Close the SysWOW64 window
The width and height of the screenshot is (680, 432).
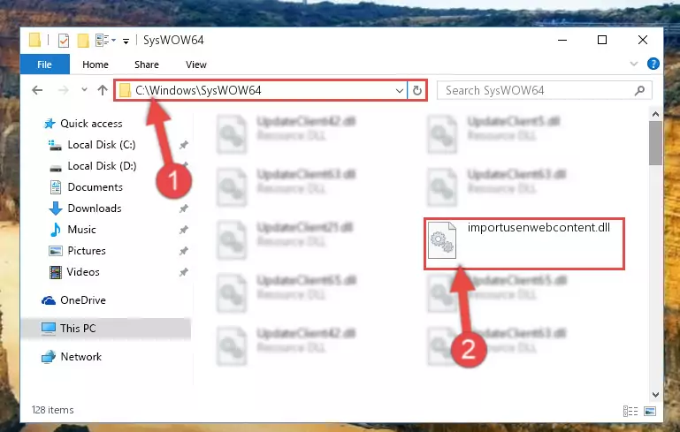[x=643, y=40]
